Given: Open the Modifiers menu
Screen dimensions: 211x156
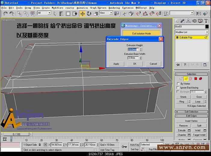Looking at the screenshot, I should [x=57, y=8].
